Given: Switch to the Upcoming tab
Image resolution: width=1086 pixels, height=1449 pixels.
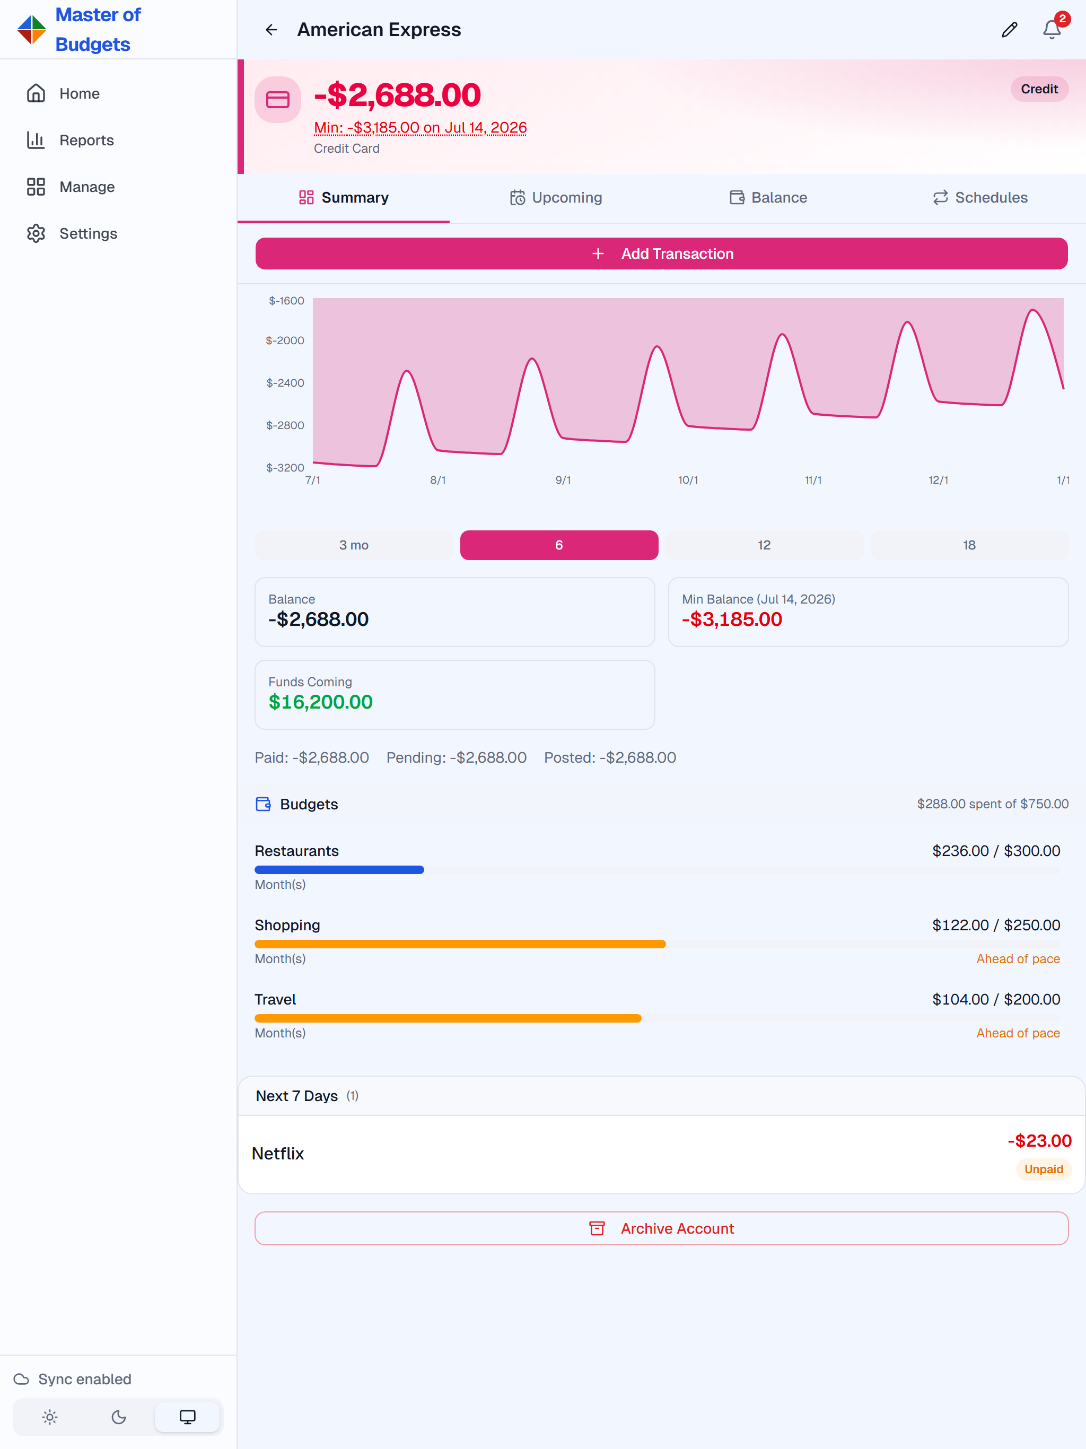Looking at the screenshot, I should coord(555,198).
